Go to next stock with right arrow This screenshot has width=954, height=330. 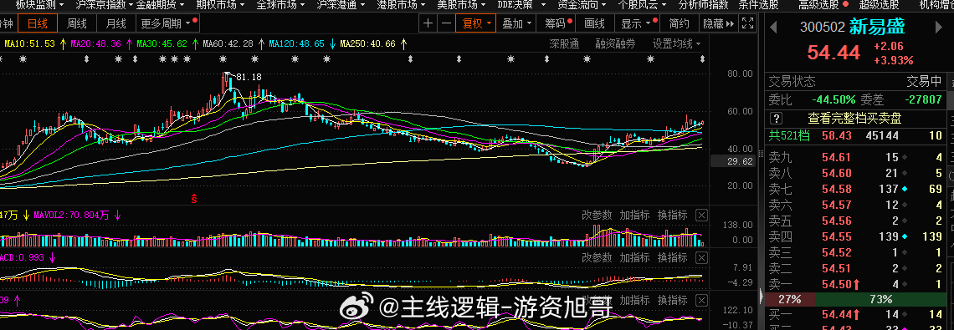click(938, 28)
